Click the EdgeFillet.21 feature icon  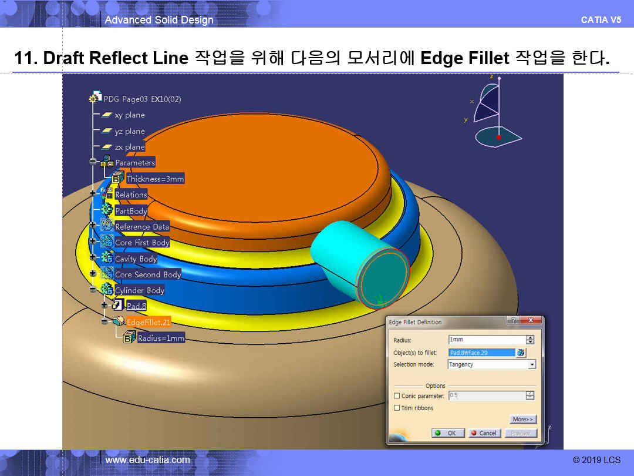tap(118, 321)
